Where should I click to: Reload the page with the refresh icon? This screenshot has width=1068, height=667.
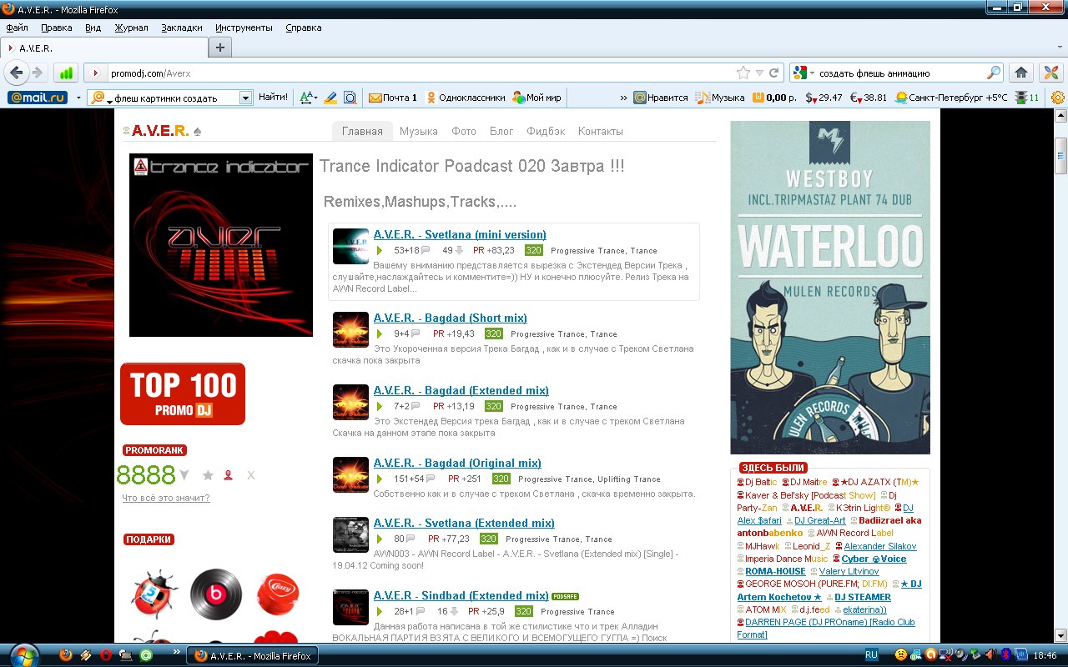(x=774, y=73)
